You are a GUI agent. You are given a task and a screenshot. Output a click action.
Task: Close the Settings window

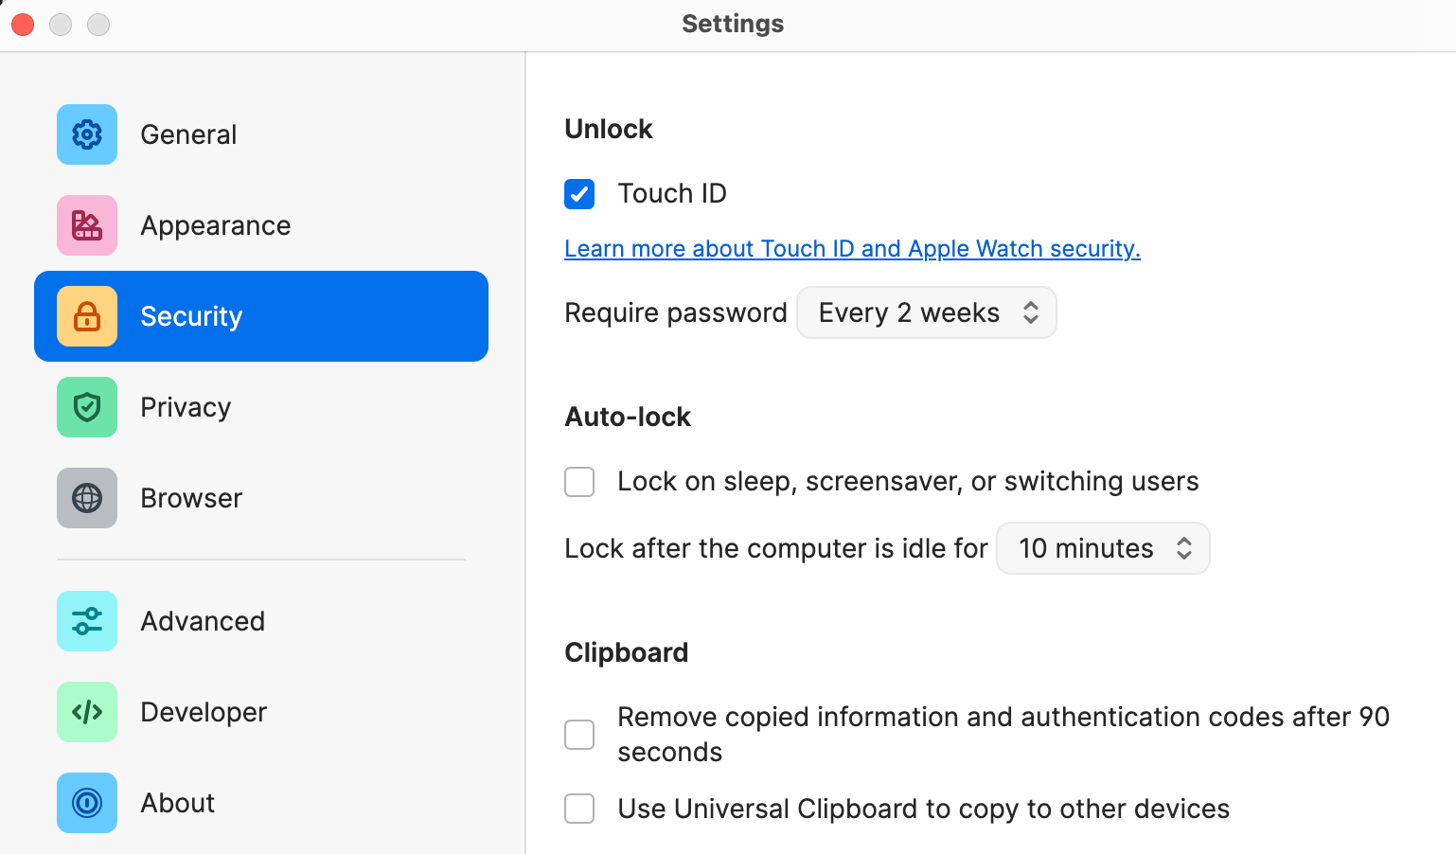(23, 24)
